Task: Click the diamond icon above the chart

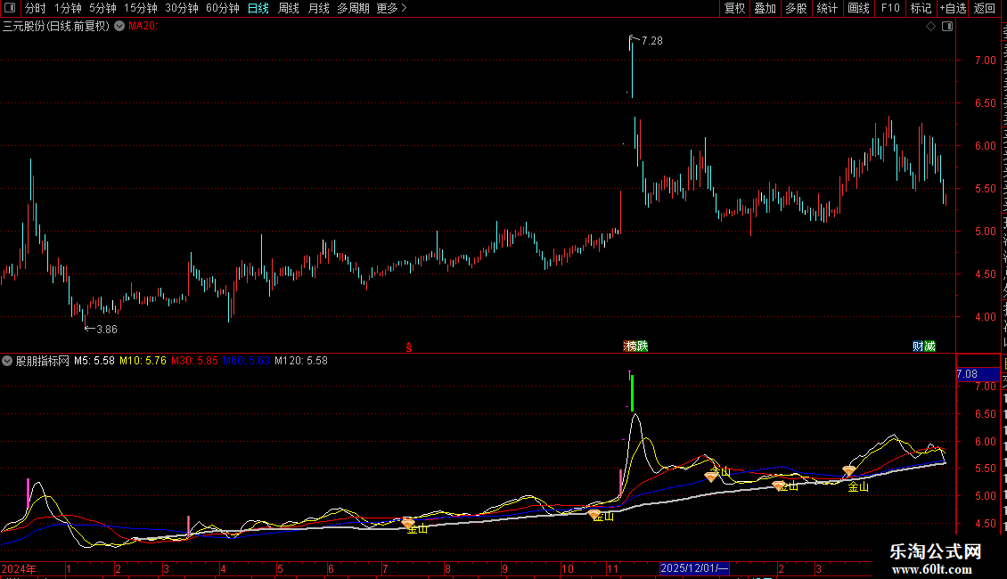Action: click(930, 27)
